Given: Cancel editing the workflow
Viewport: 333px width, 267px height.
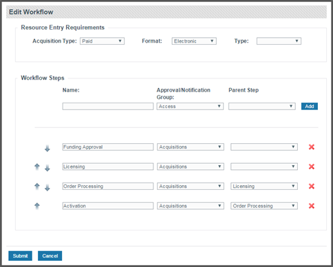Looking at the screenshot, I should 50,256.
